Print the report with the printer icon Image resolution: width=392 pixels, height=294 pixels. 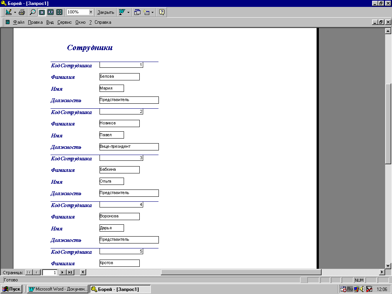click(x=22, y=12)
